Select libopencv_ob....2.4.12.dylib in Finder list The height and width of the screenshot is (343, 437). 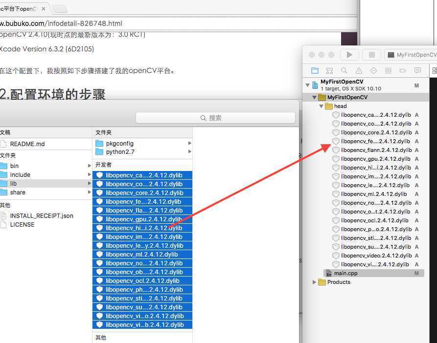[x=142, y=272]
